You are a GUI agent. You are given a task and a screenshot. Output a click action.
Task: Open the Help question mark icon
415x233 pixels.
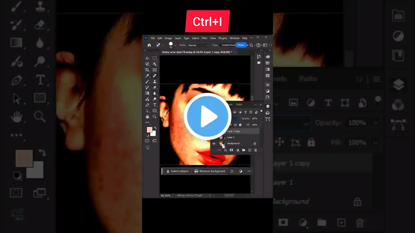point(258,45)
